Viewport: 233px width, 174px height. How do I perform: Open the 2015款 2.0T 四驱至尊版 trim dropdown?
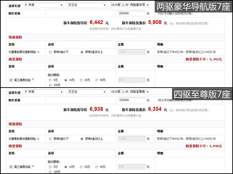click(130, 92)
